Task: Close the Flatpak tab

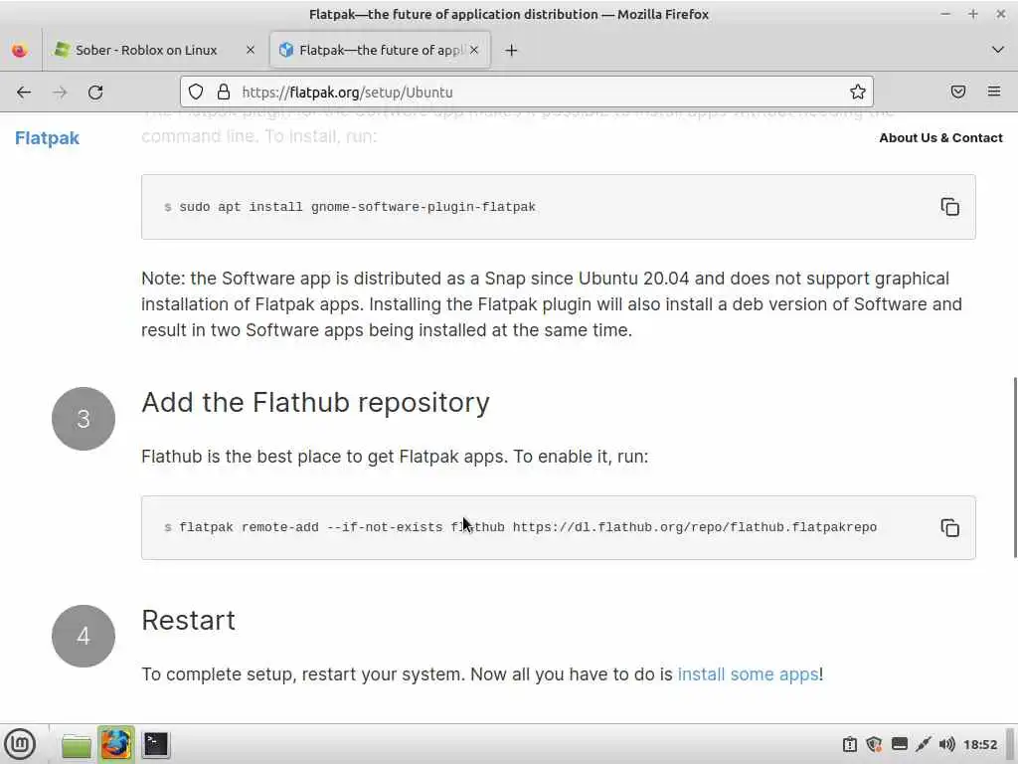Action: [x=474, y=50]
